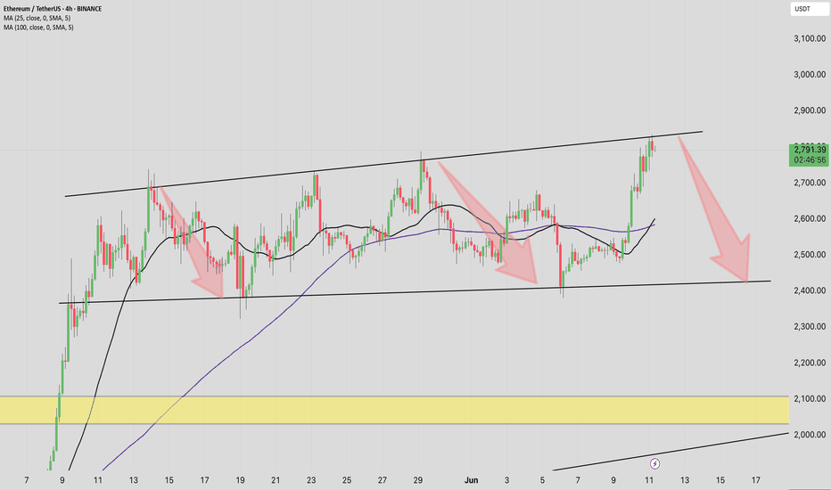Click the candle countdown timer 02:46:56

[x=810, y=160]
